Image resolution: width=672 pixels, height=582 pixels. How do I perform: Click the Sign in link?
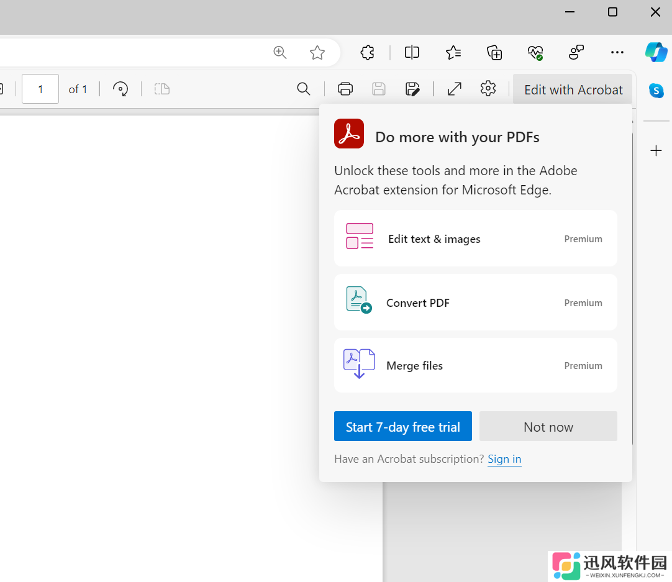coord(504,459)
